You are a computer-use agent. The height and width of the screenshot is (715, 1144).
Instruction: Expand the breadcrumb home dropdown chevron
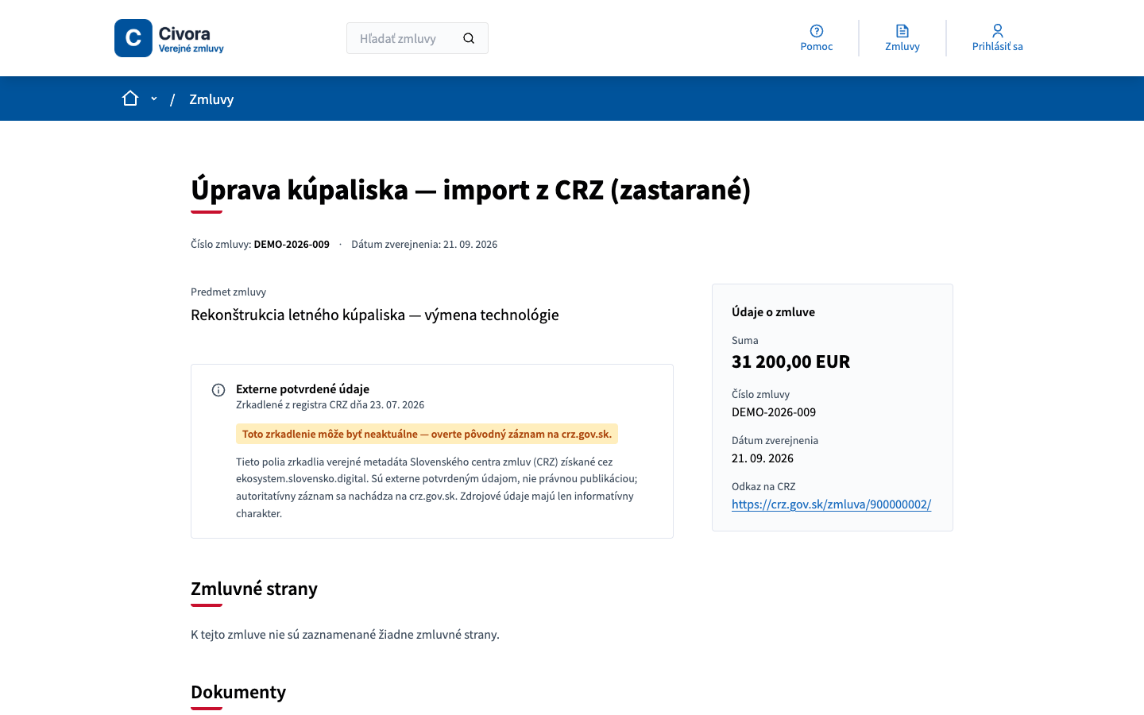point(154,99)
